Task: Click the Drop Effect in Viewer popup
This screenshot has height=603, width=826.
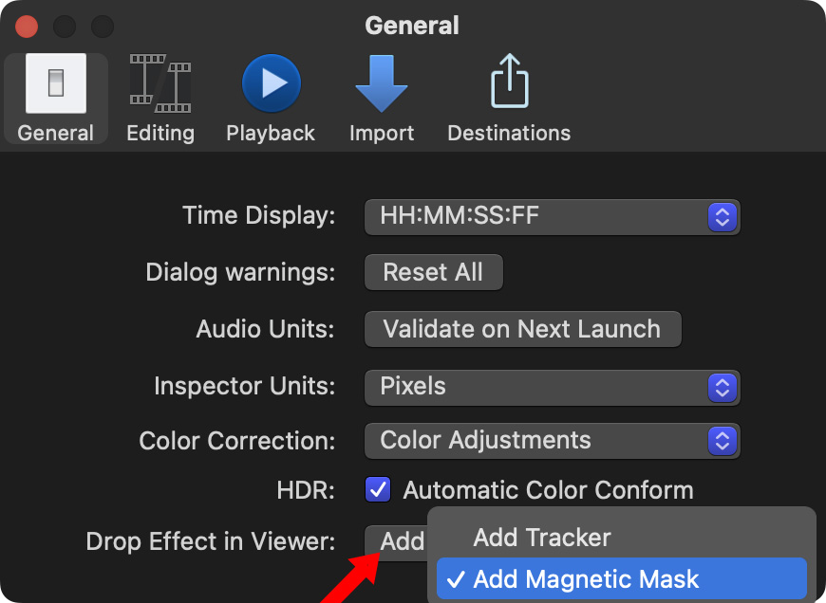Action: [399, 541]
